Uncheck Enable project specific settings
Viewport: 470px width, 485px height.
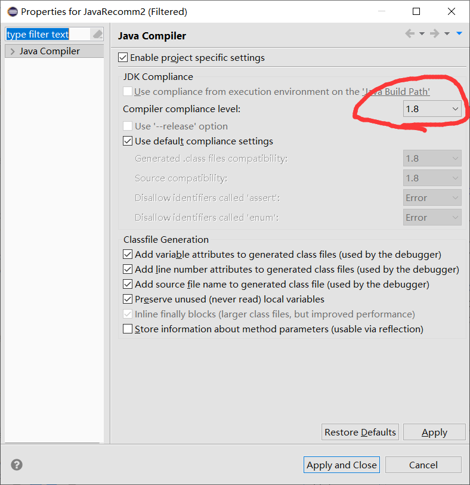[122, 57]
